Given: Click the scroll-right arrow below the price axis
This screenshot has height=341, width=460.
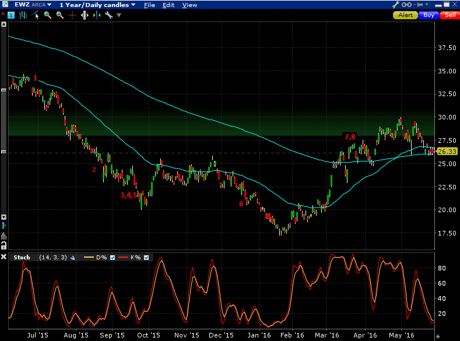Looking at the screenshot, I should pos(438,336).
